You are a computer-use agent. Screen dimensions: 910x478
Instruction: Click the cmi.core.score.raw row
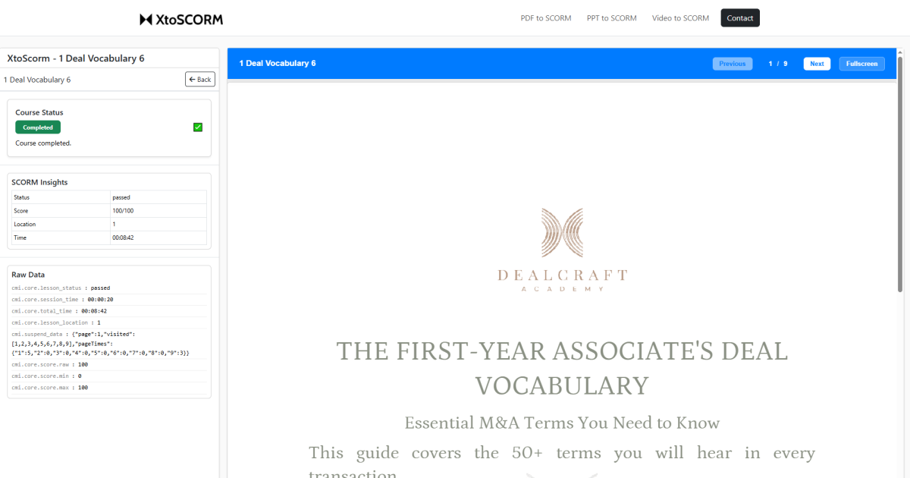point(109,365)
